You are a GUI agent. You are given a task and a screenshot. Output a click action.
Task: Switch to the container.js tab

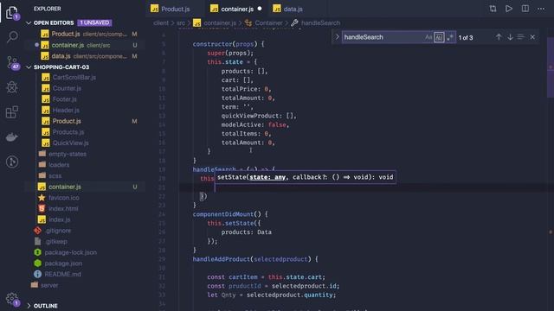[236, 9]
